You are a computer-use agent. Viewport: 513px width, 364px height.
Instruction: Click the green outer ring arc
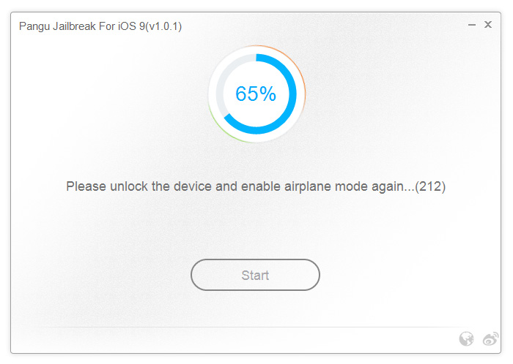(215, 123)
